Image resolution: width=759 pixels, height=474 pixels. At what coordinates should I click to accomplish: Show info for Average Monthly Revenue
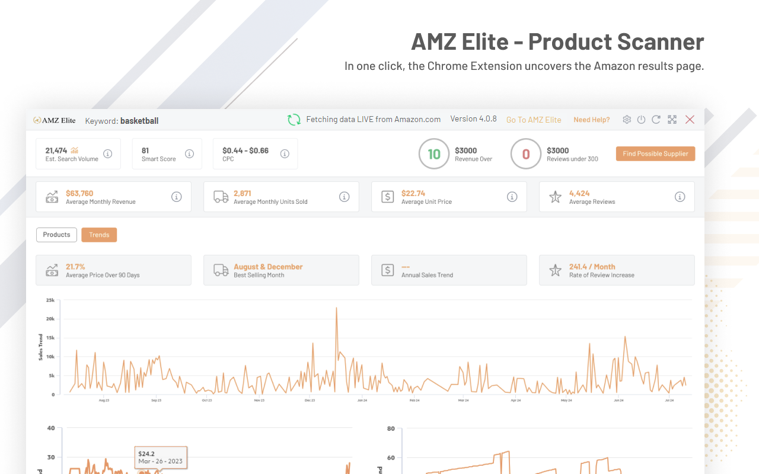click(177, 197)
